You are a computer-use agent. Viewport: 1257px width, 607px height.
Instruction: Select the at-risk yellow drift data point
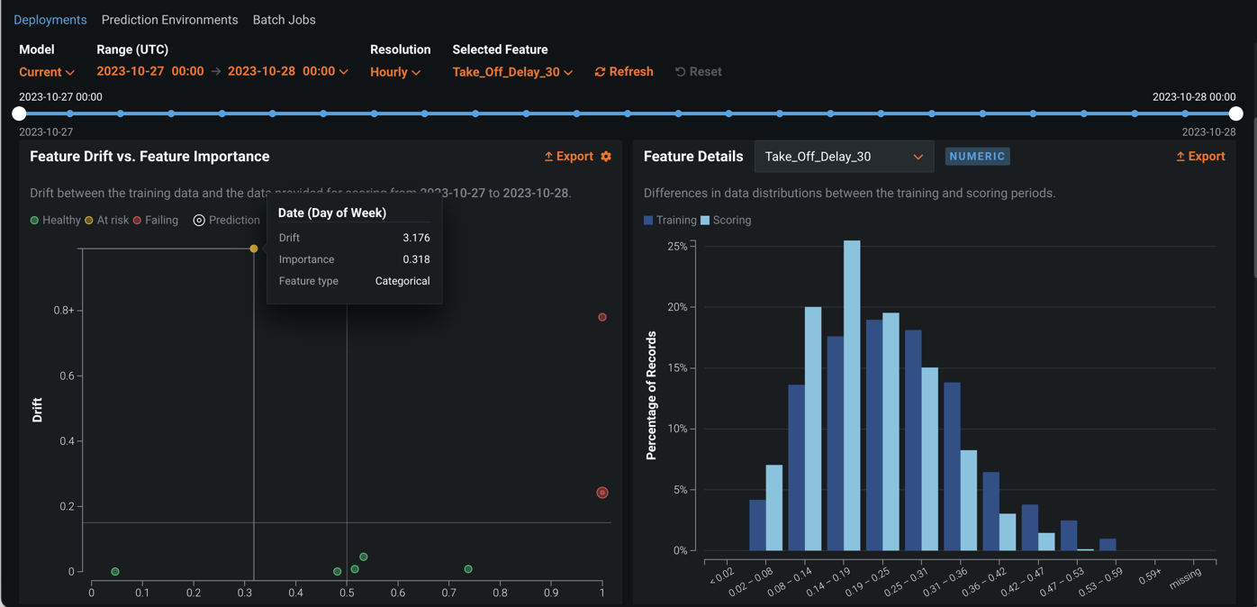(254, 249)
